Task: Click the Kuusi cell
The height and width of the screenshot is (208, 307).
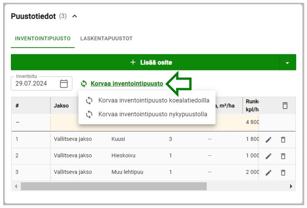Action: [118, 139]
